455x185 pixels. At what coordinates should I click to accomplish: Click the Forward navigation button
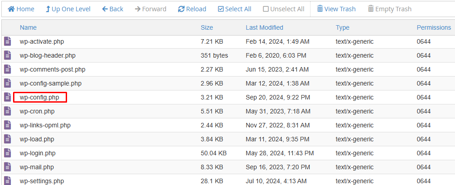coord(150,9)
